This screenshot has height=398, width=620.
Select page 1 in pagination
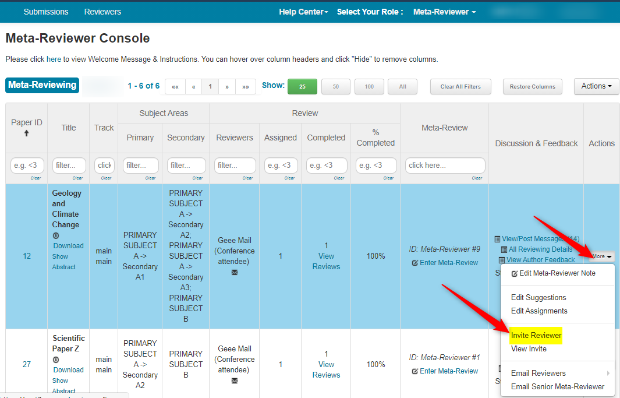(x=210, y=87)
